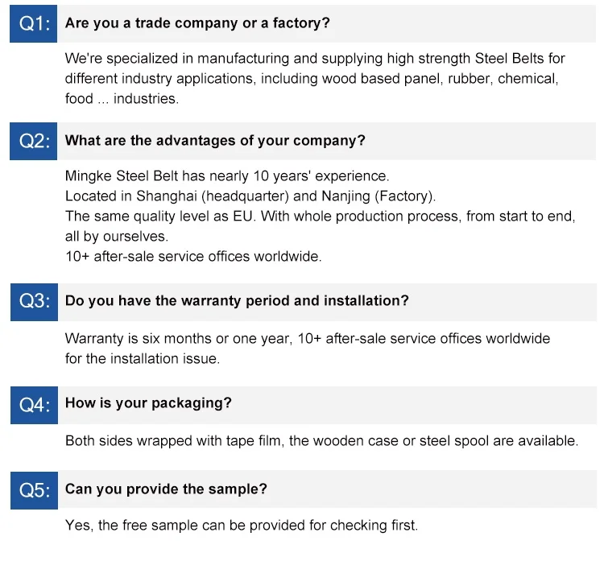Expand the trade company or factory question
The width and height of the screenshot is (604, 586).
tap(197, 23)
